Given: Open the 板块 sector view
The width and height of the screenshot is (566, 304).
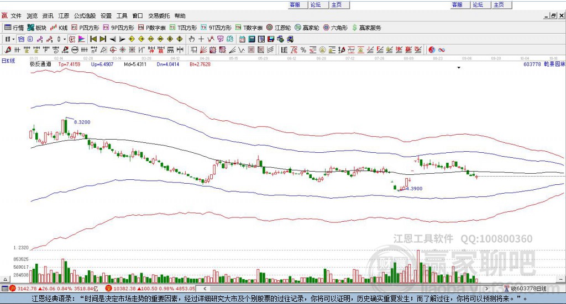Looking at the screenshot, I should (37, 28).
